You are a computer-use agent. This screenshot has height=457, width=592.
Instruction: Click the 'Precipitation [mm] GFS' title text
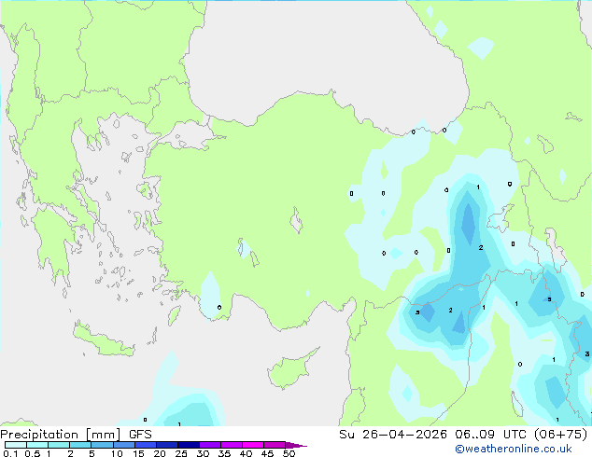coord(76,435)
